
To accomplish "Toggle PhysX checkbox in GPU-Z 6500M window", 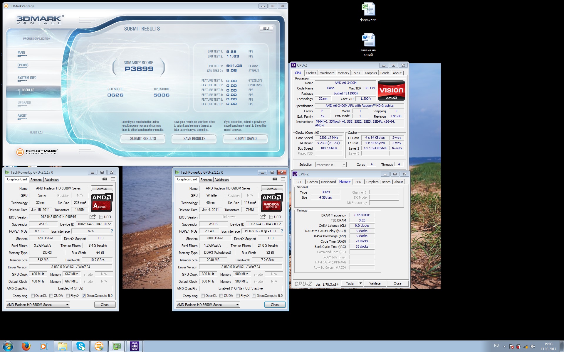I will point(68,296).
